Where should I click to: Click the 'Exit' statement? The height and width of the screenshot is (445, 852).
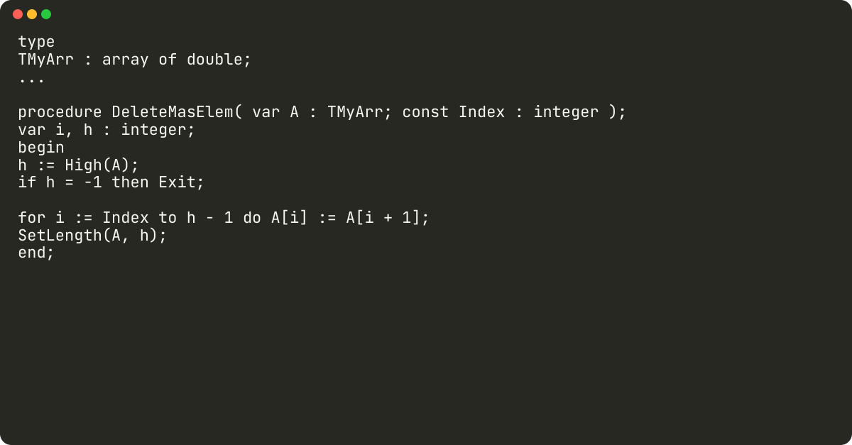point(177,182)
